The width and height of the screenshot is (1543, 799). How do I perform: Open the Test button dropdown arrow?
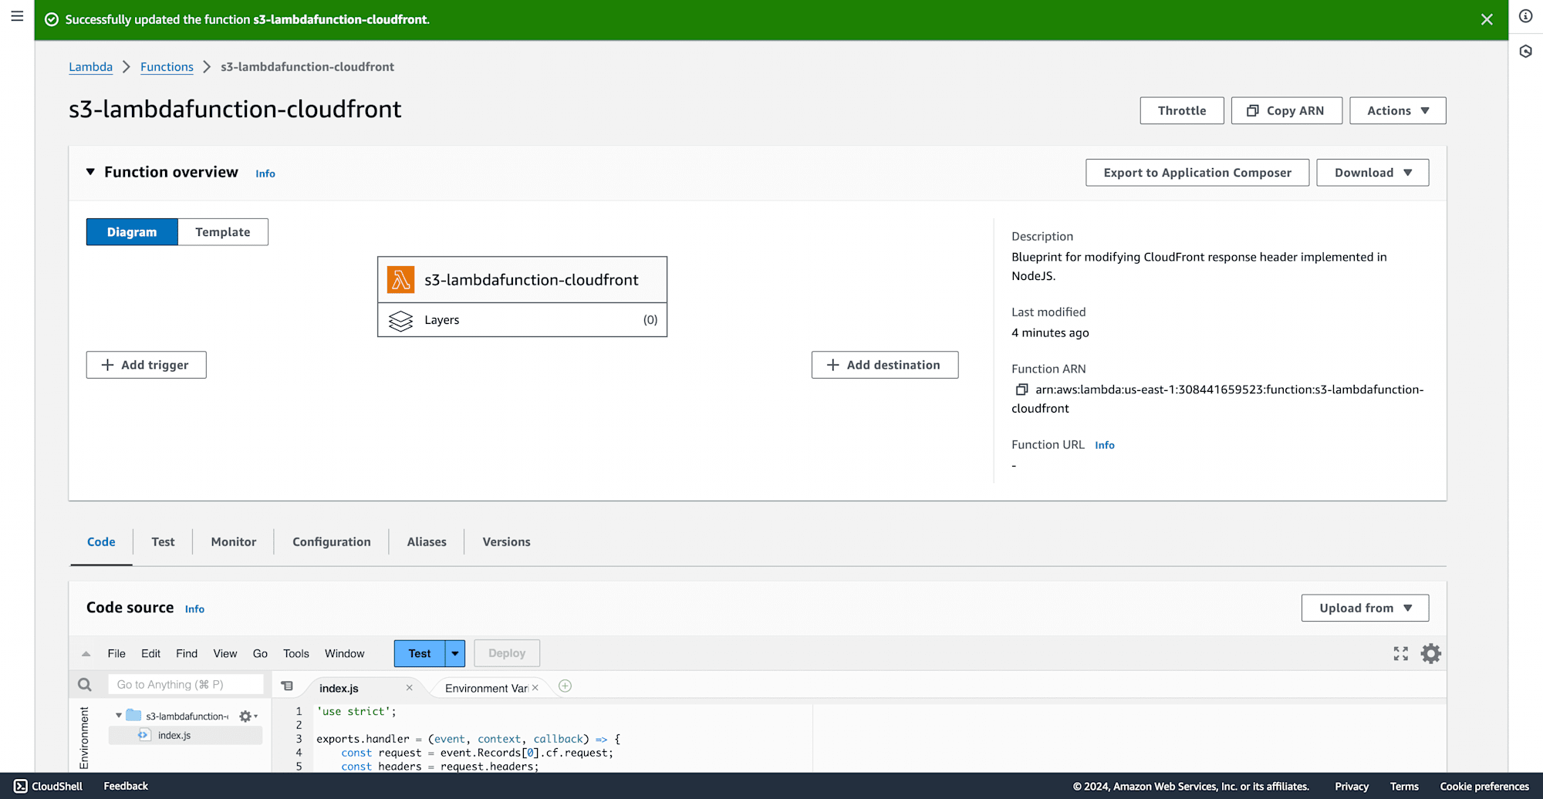point(455,653)
